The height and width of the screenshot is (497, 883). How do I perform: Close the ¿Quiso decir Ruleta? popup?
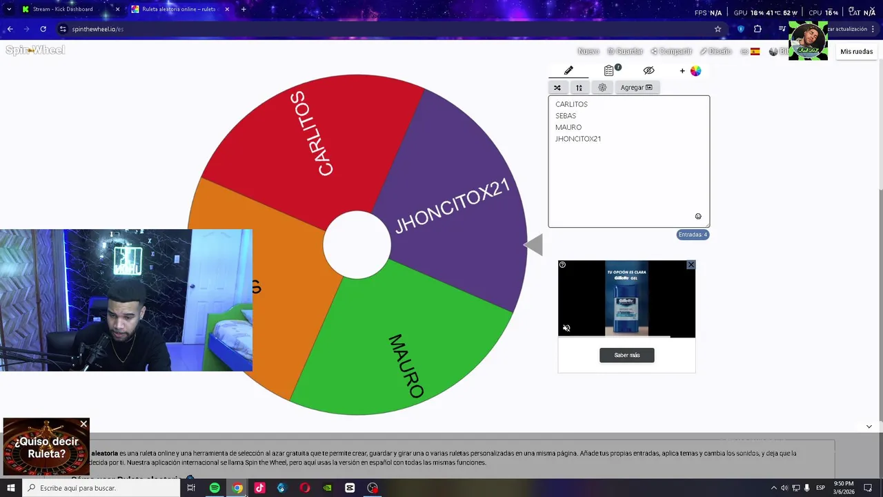click(x=83, y=424)
